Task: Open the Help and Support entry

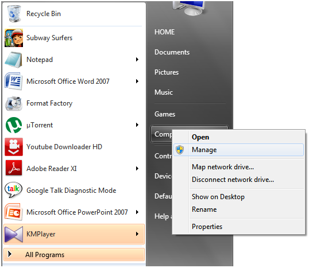Action: point(163,216)
